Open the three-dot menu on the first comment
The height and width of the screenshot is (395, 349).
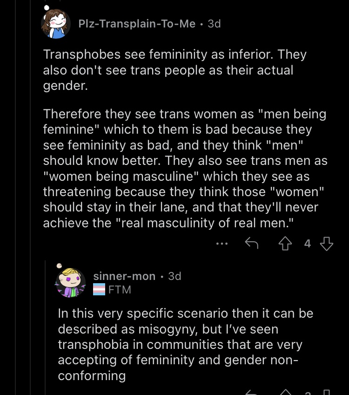click(222, 244)
